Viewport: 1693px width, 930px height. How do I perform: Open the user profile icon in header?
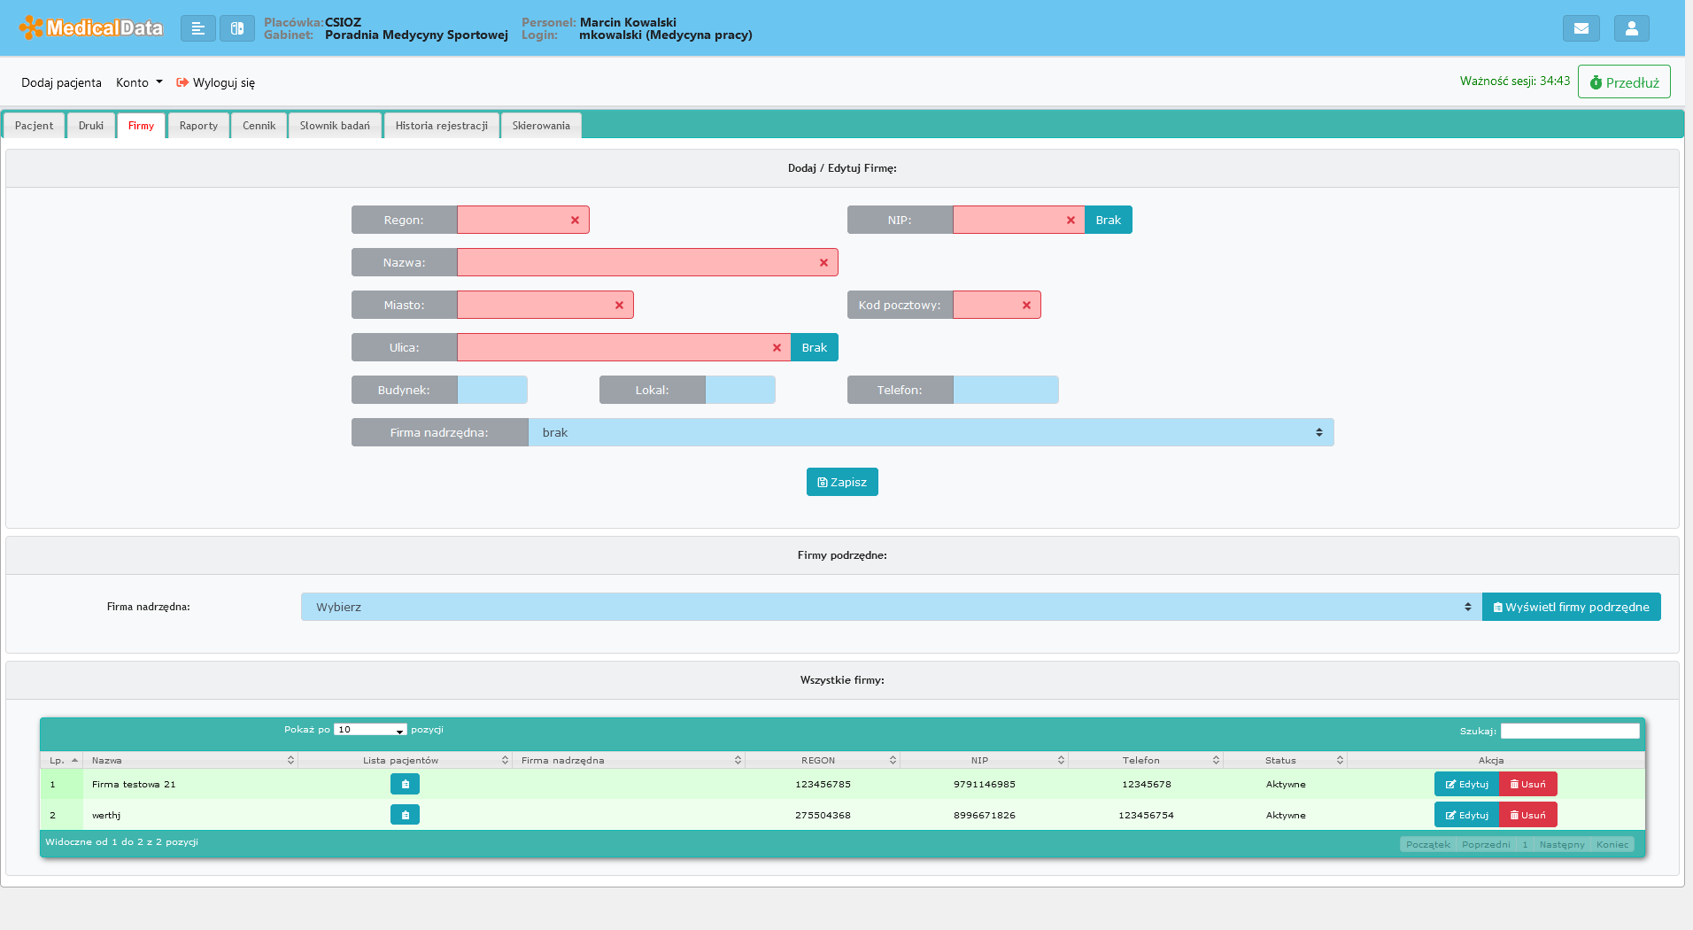(x=1631, y=28)
